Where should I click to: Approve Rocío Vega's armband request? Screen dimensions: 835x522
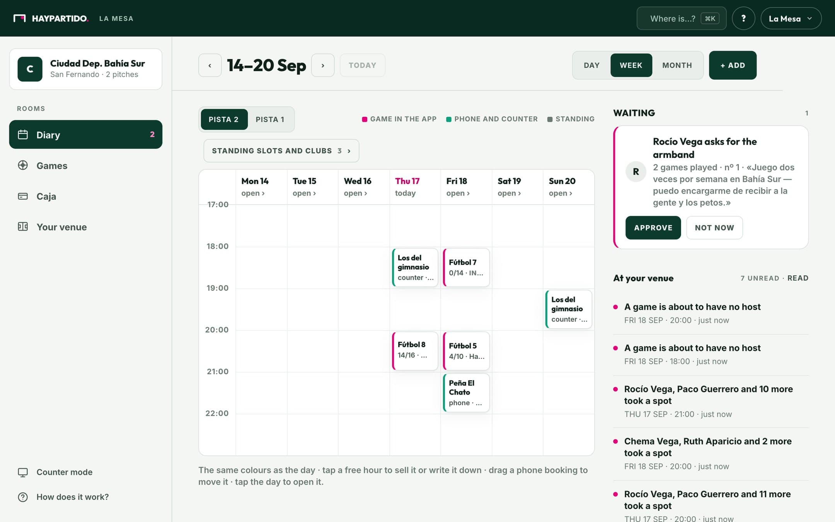pyautogui.click(x=653, y=228)
